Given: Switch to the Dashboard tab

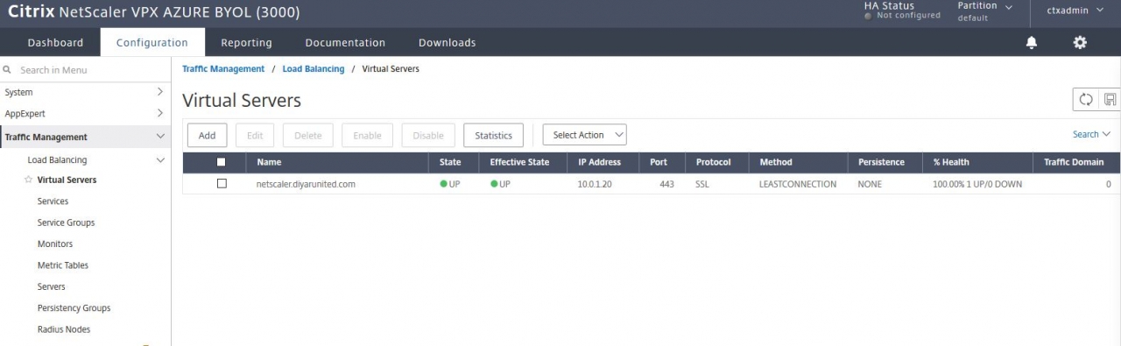Looking at the screenshot, I should pos(55,42).
